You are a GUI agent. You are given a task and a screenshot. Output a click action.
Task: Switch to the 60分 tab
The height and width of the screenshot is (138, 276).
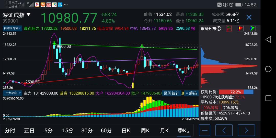tap(106, 131)
